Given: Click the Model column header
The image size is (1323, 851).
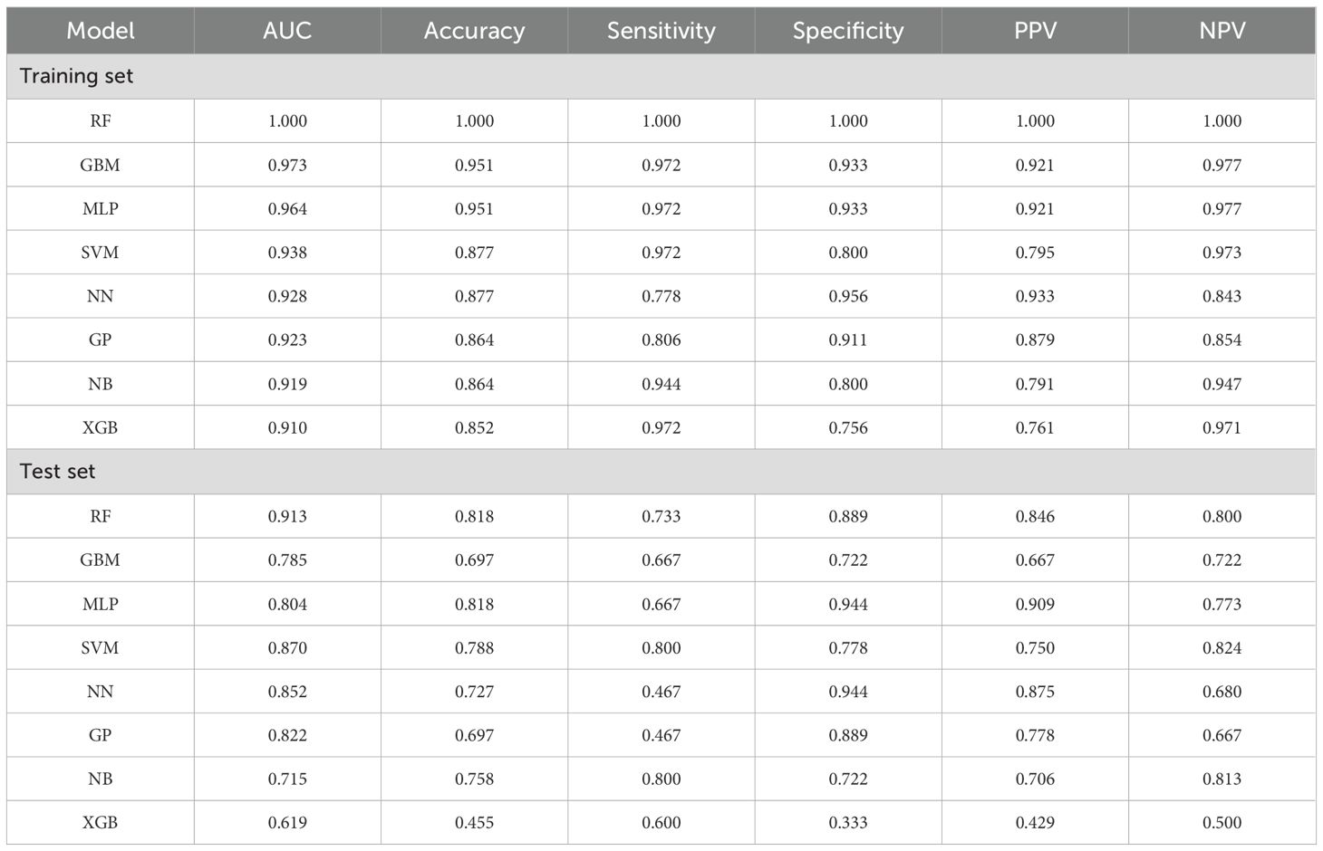Looking at the screenshot, I should point(101,31).
